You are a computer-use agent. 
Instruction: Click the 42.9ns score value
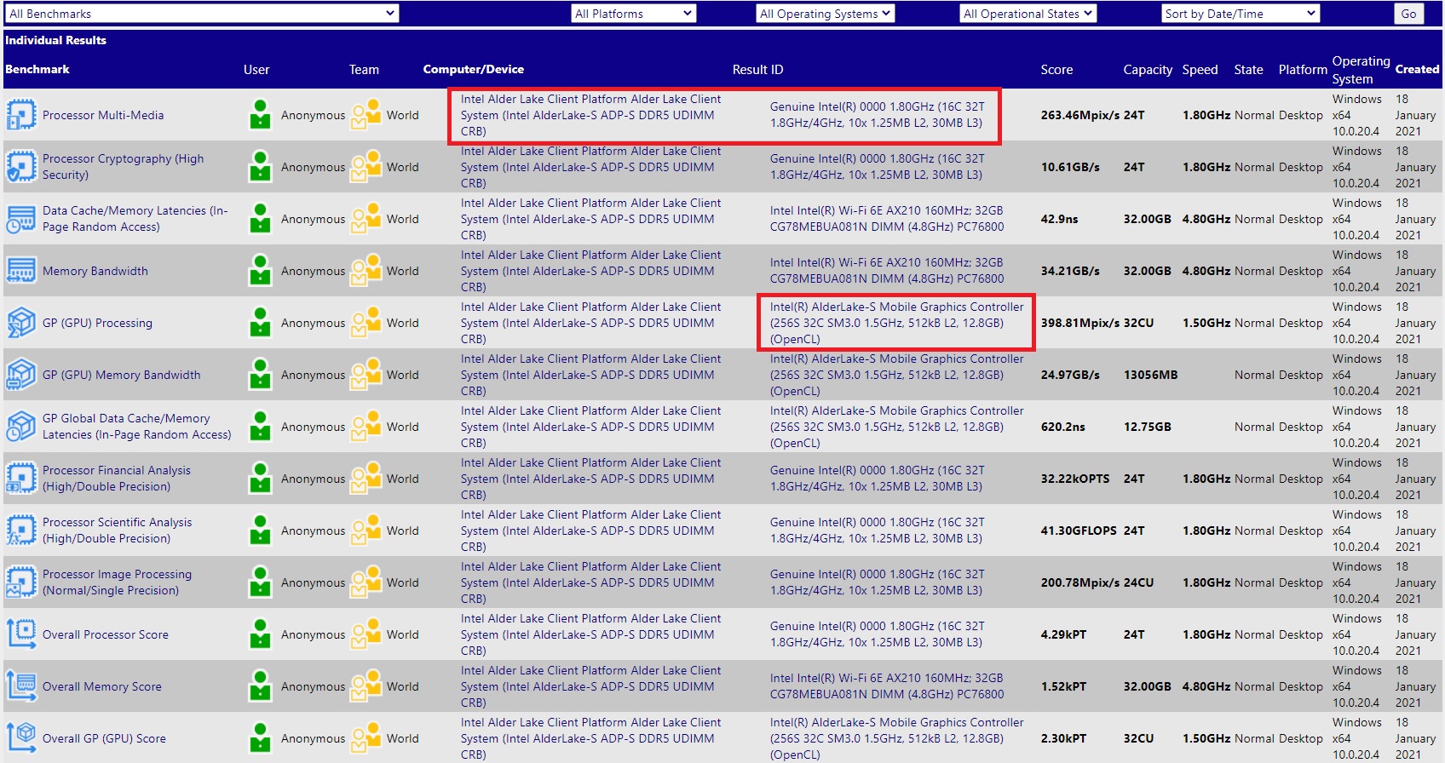tap(1059, 219)
